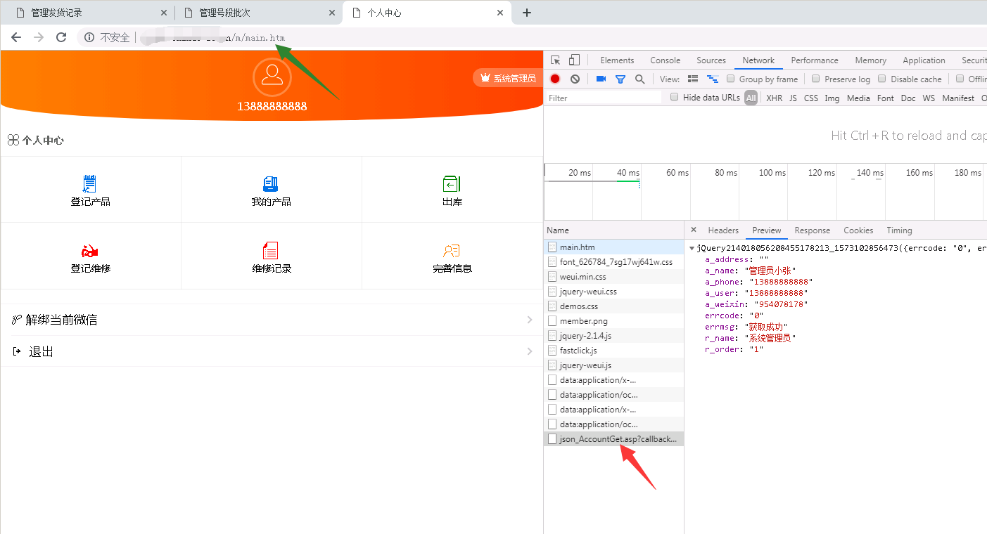Select the json_AccountGet.asp request

(x=614, y=439)
